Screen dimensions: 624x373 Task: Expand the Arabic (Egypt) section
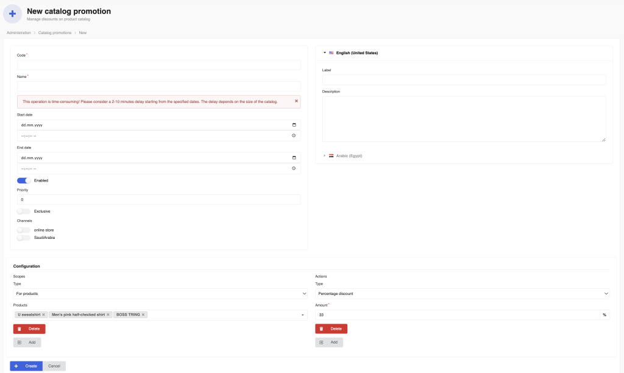pos(324,155)
